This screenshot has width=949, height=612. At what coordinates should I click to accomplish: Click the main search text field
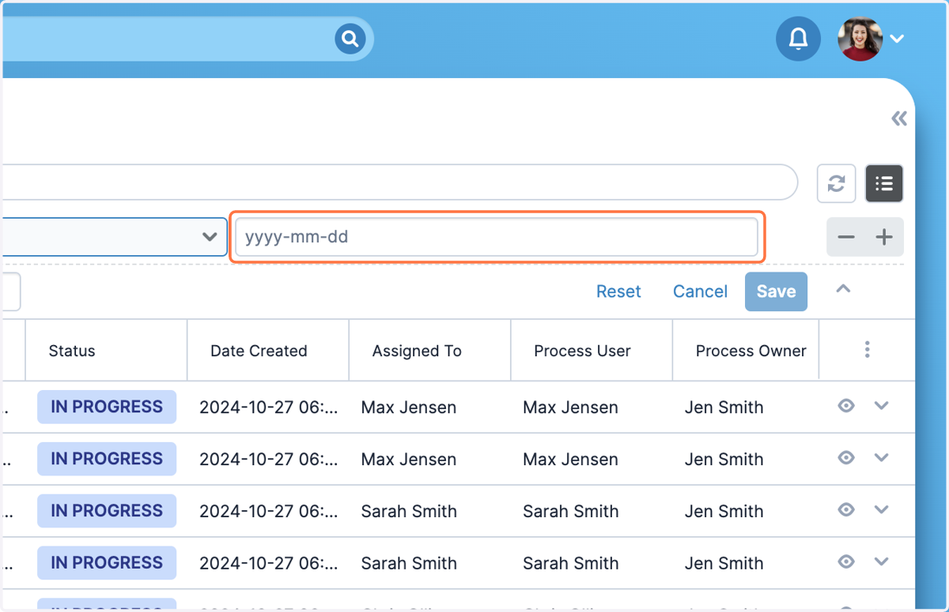click(x=399, y=182)
